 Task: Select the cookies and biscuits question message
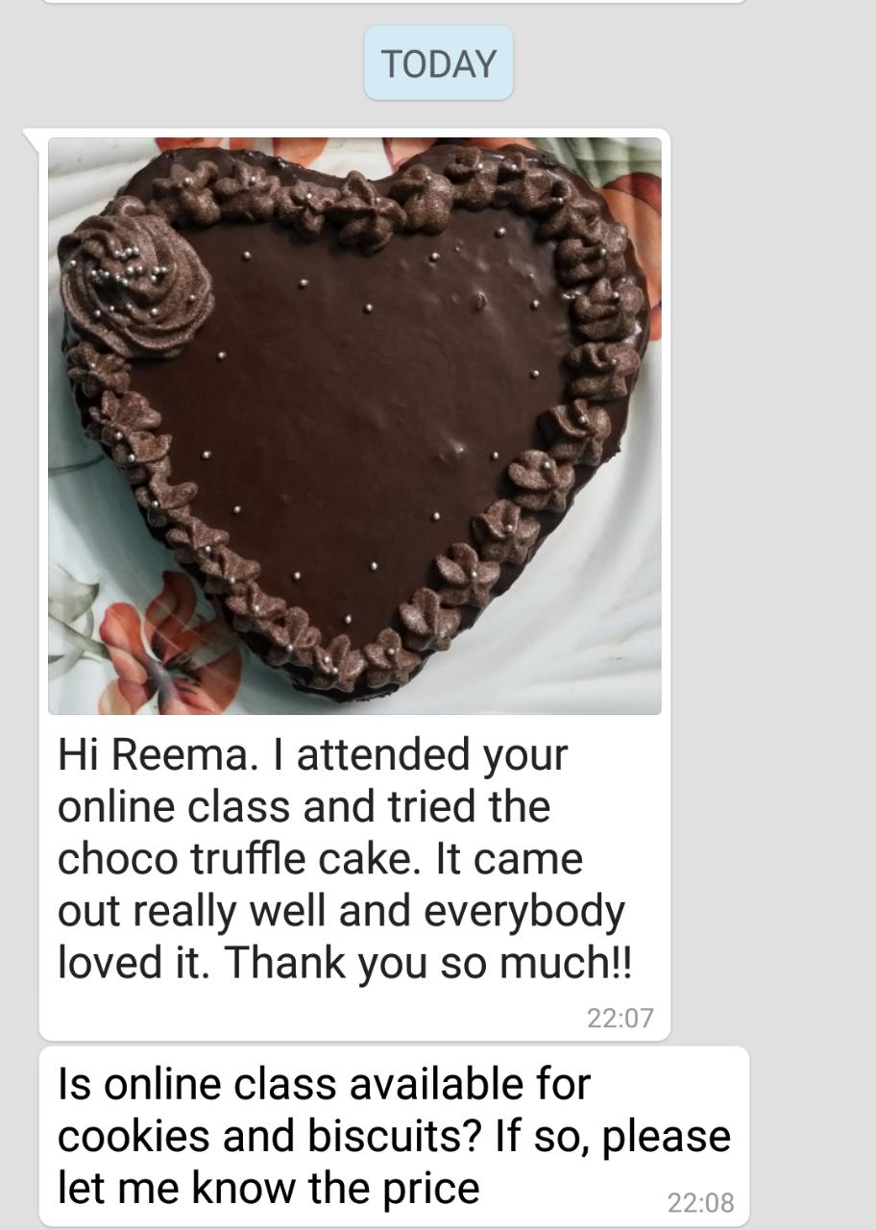[394, 1136]
